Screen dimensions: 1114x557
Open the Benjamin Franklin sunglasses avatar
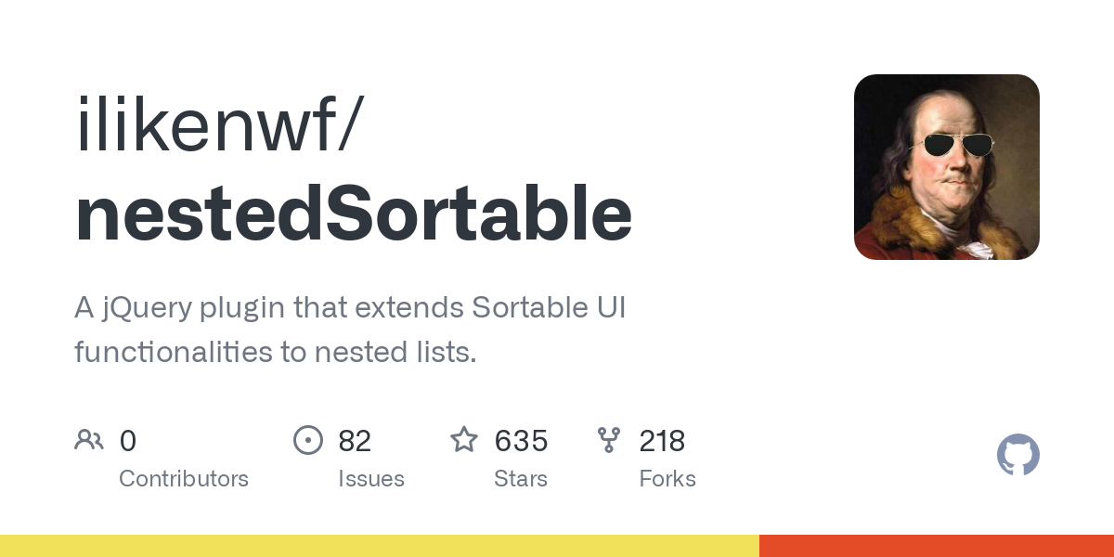pos(947,167)
